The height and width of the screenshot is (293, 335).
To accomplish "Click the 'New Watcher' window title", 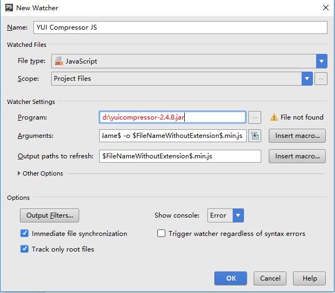I will pyautogui.click(x=37, y=8).
